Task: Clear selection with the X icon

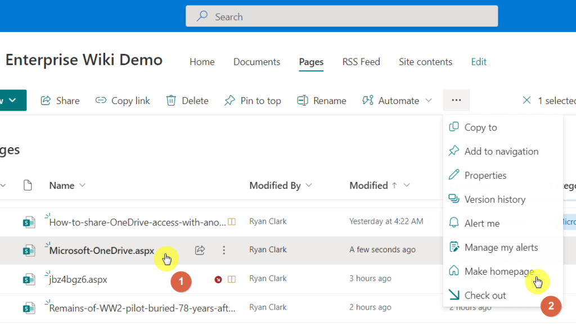Action: (x=526, y=100)
